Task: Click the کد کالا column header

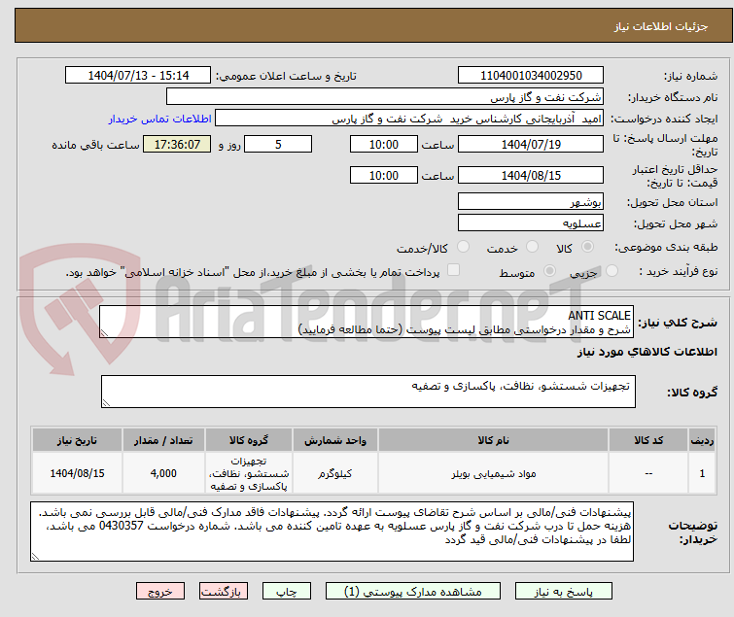Action: (x=648, y=440)
